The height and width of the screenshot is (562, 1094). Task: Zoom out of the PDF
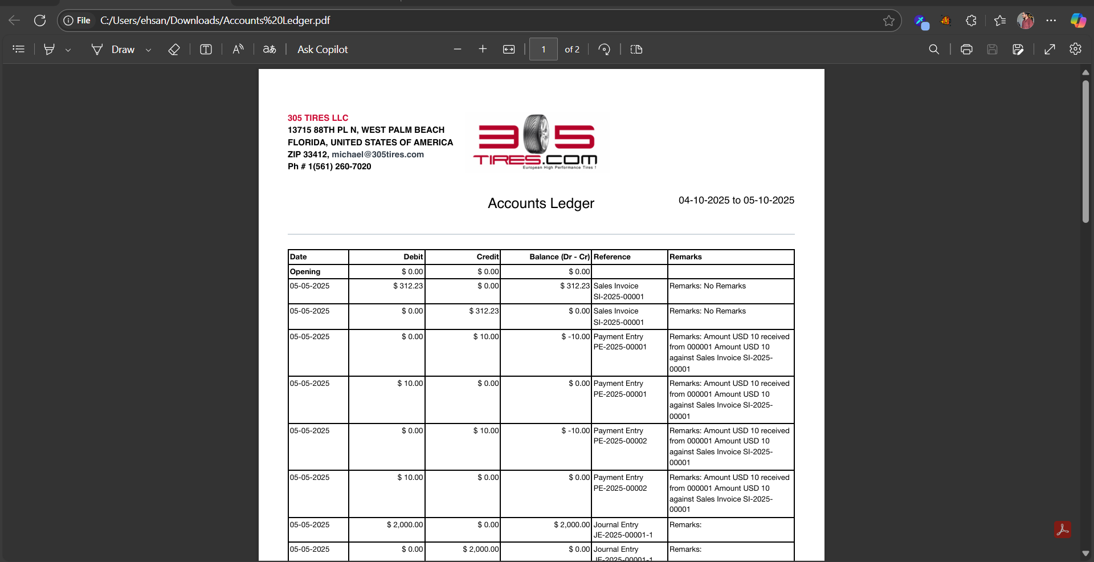click(457, 50)
